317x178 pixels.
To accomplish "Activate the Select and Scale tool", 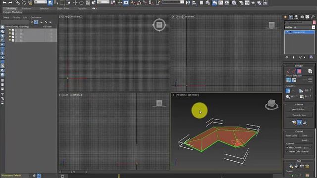I will pyautogui.click(x=88, y=2).
